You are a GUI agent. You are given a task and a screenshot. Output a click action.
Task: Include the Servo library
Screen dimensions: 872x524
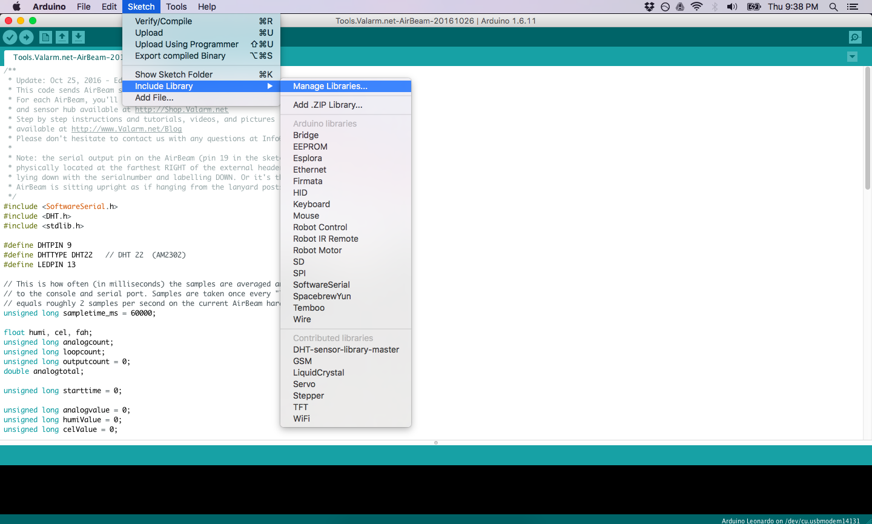point(346,384)
